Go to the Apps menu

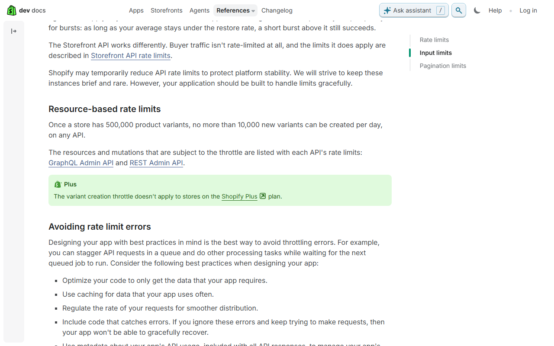click(x=136, y=10)
